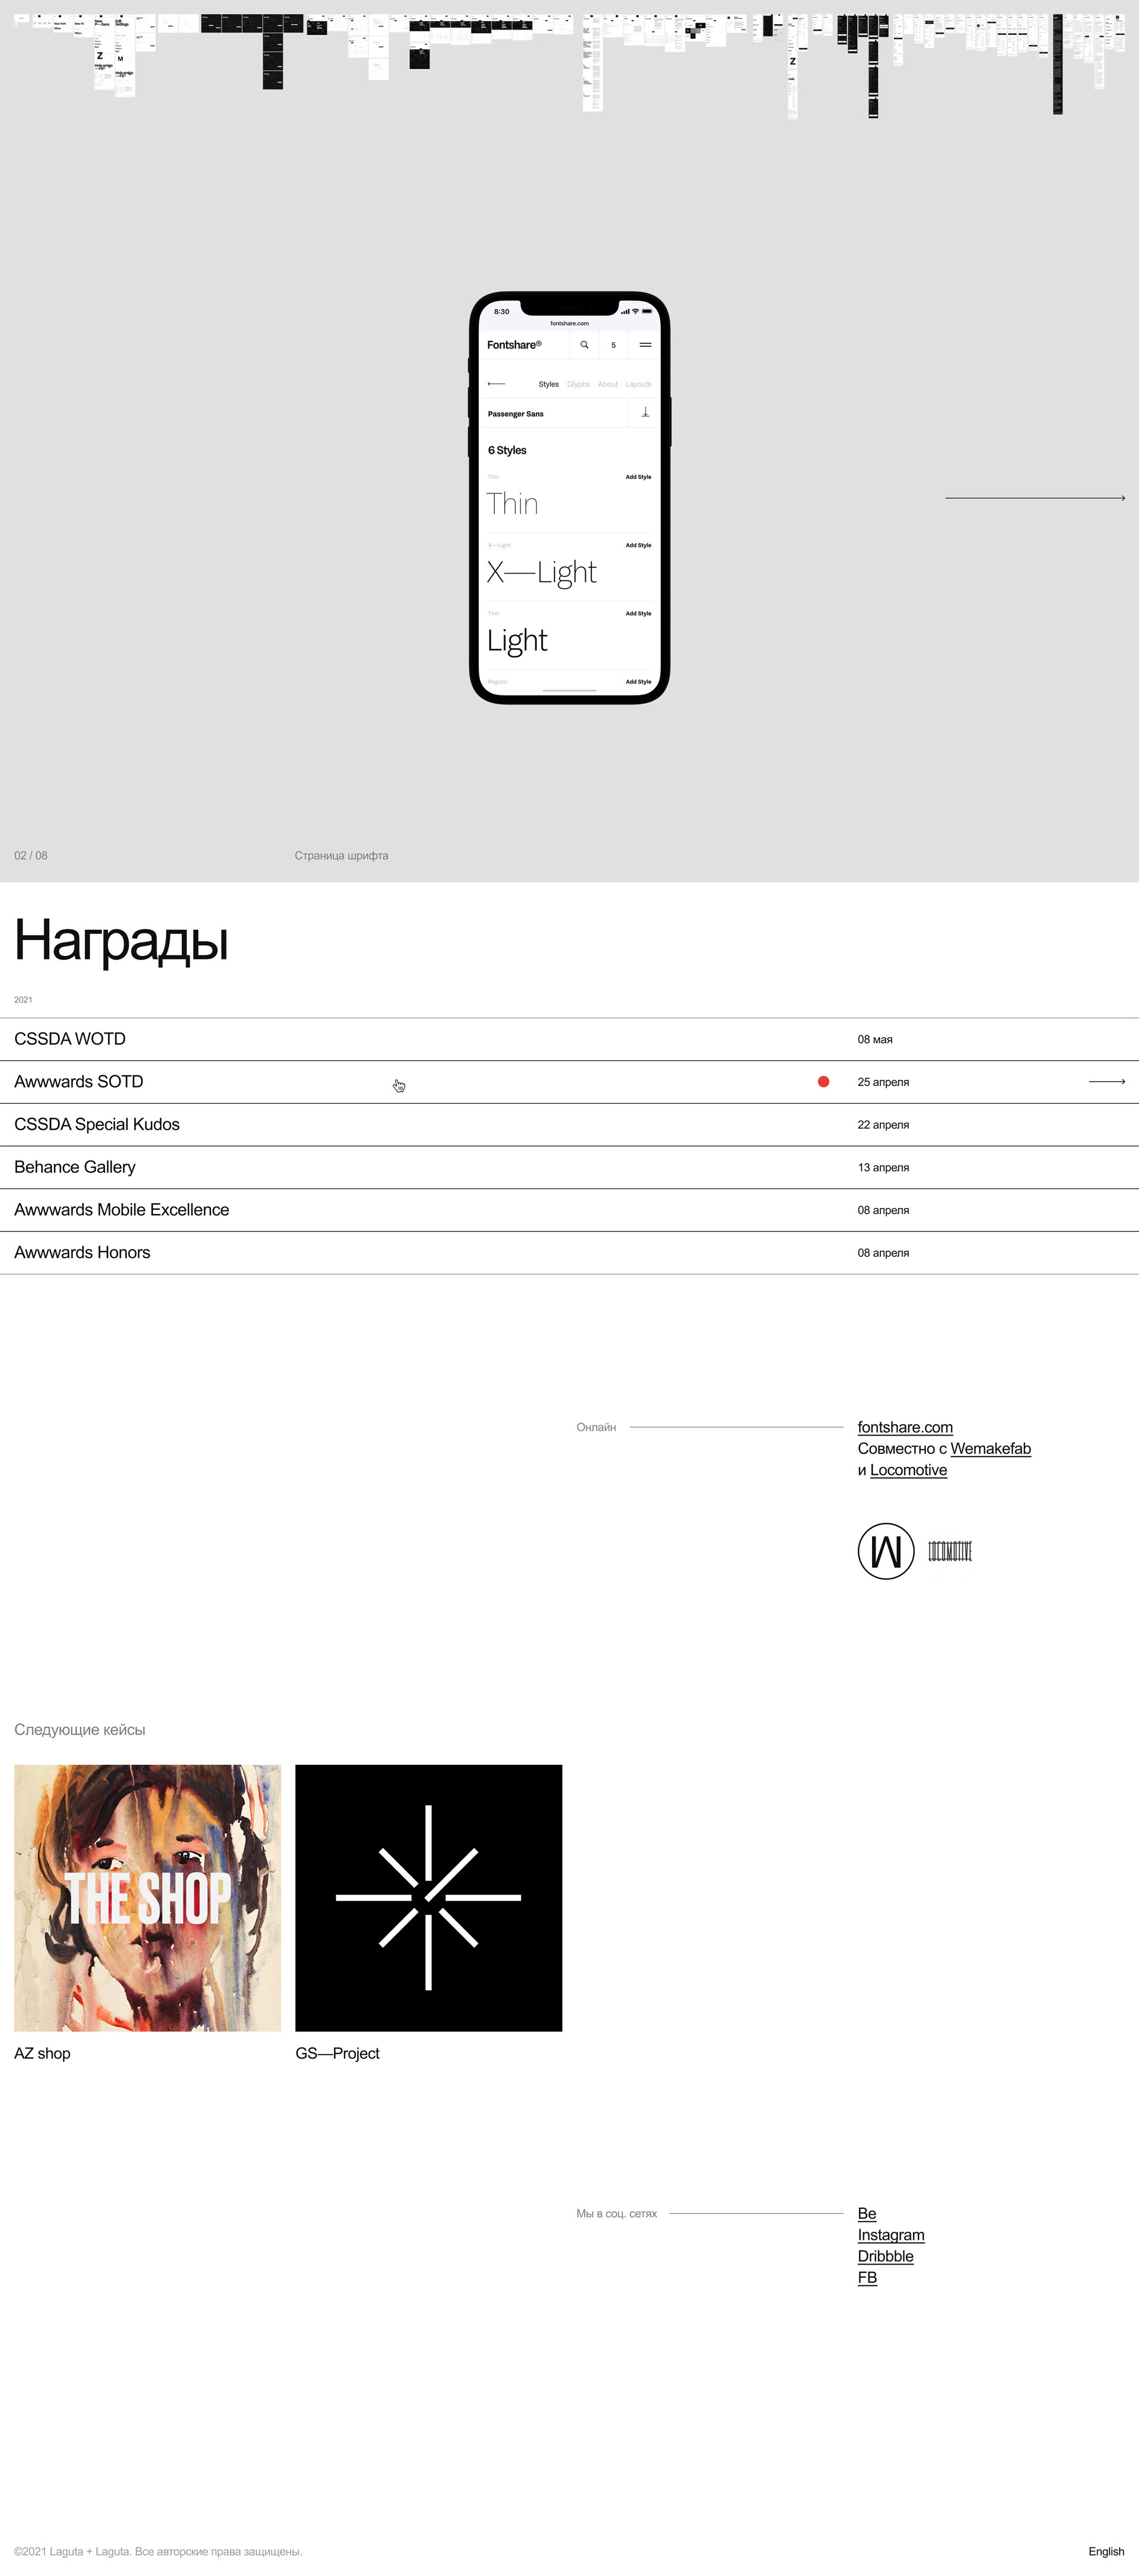This screenshot has width=1139, height=2576.
Task: Open the Behance Gallery award row
Action: point(75,1167)
